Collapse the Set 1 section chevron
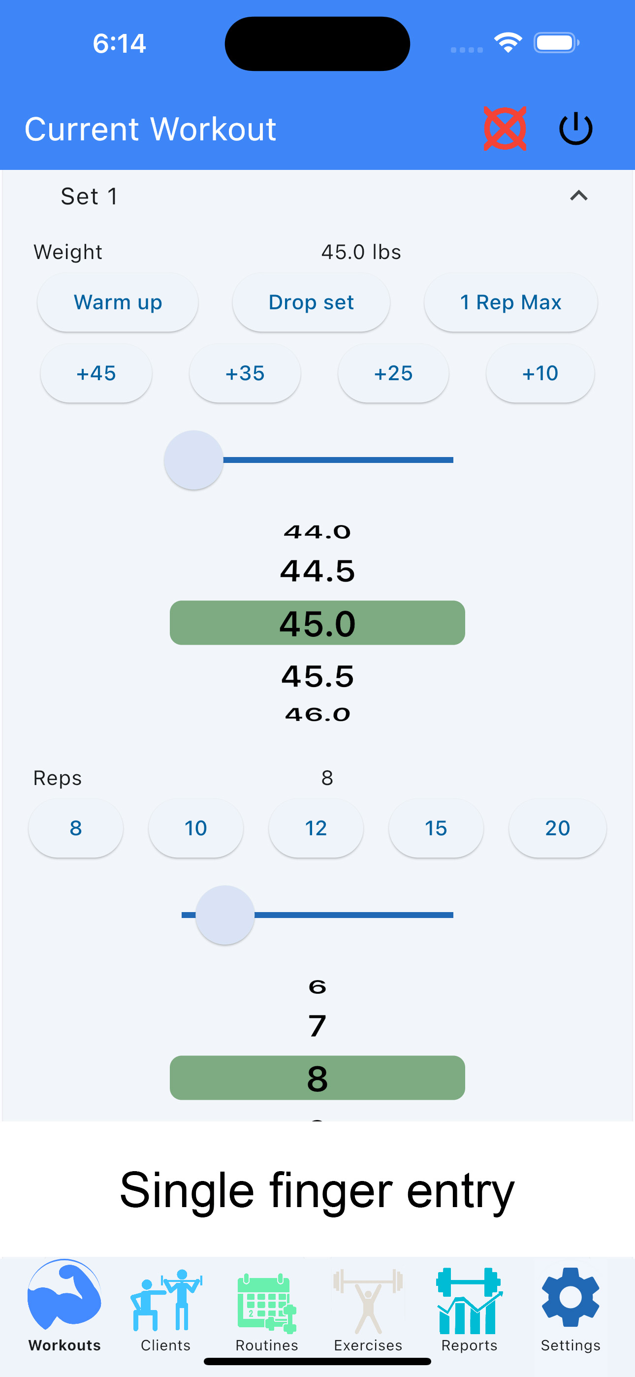635x1377 pixels. pos(579,196)
